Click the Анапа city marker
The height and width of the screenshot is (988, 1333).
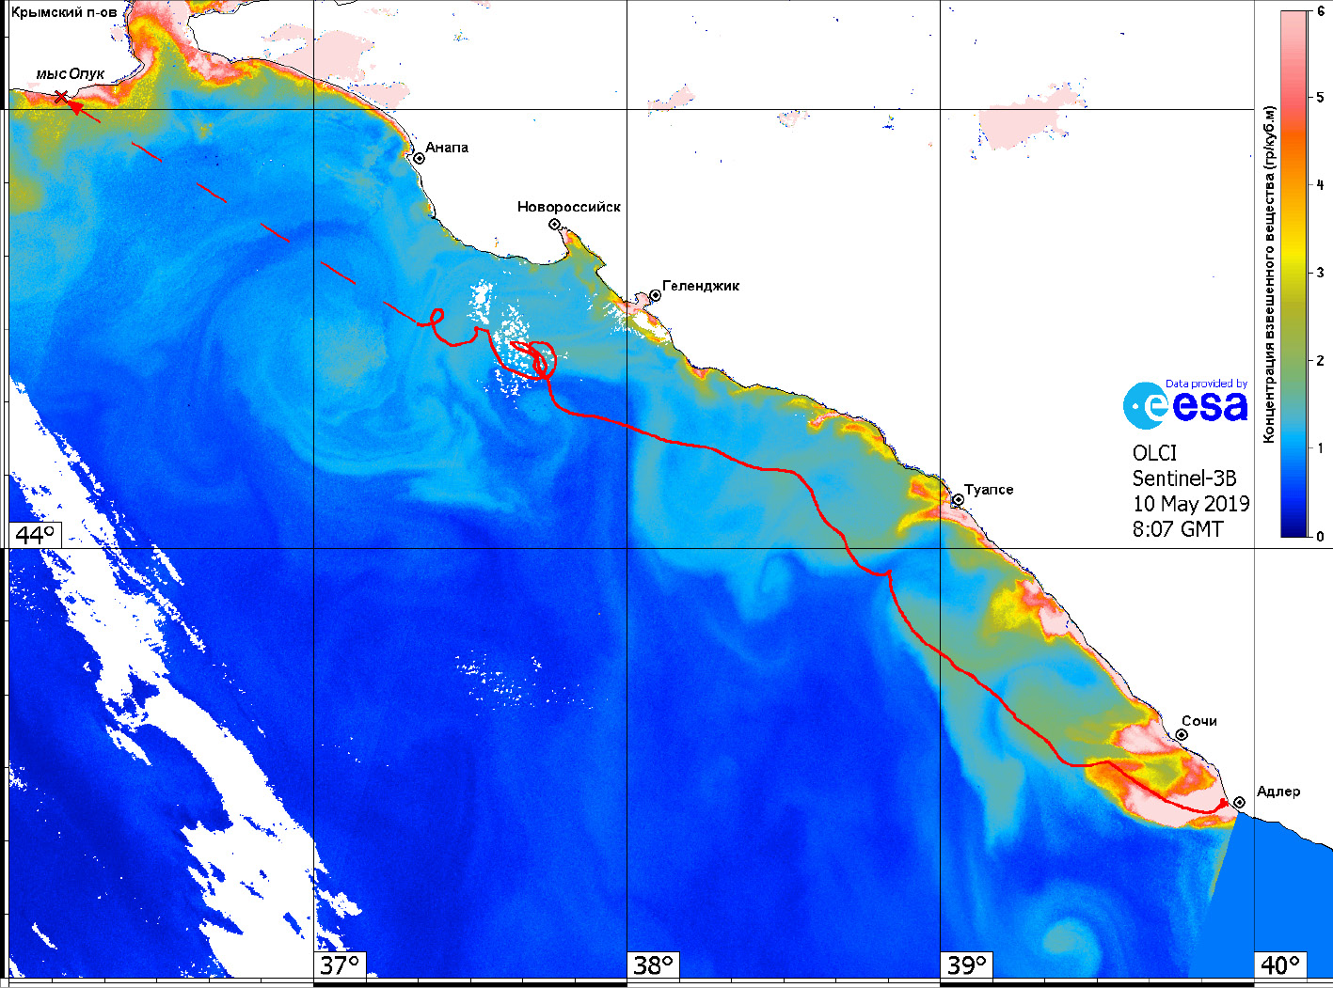click(x=420, y=158)
